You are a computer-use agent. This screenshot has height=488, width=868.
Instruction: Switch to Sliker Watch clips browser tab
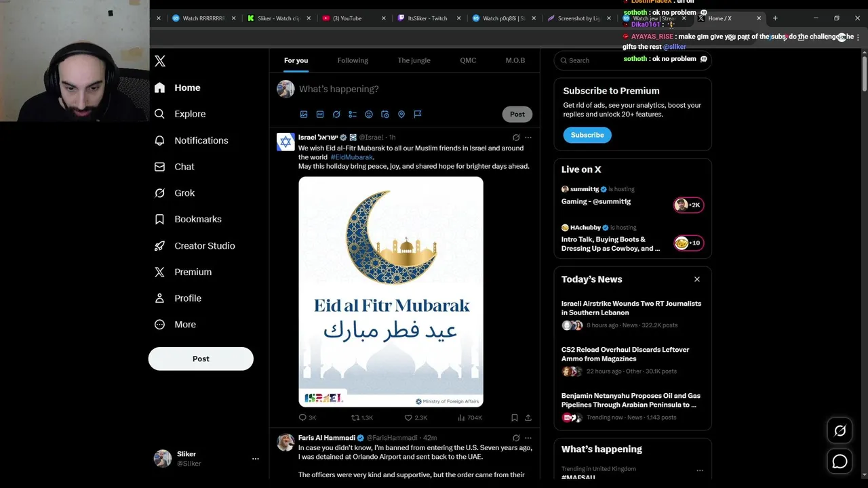(279, 18)
